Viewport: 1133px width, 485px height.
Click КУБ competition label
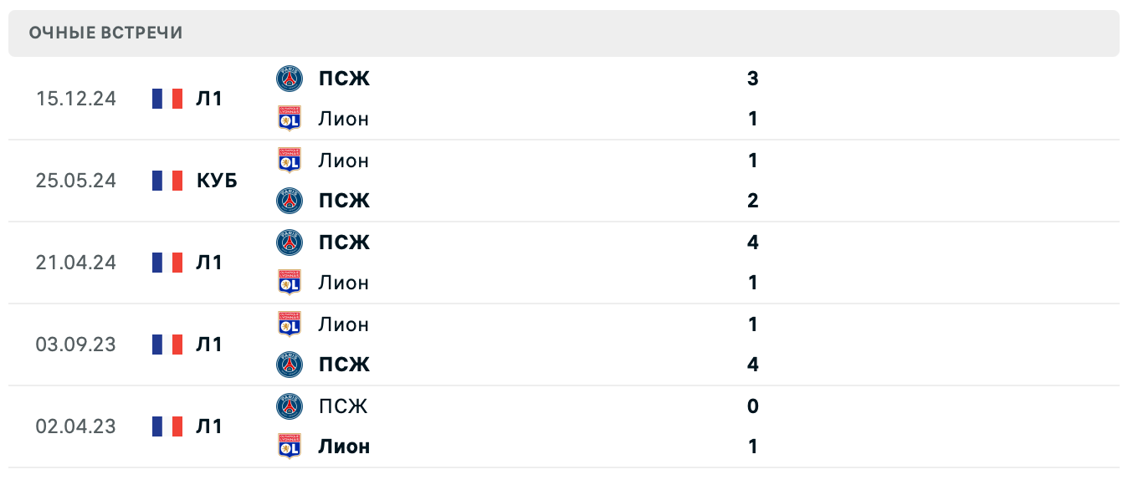[x=217, y=181]
